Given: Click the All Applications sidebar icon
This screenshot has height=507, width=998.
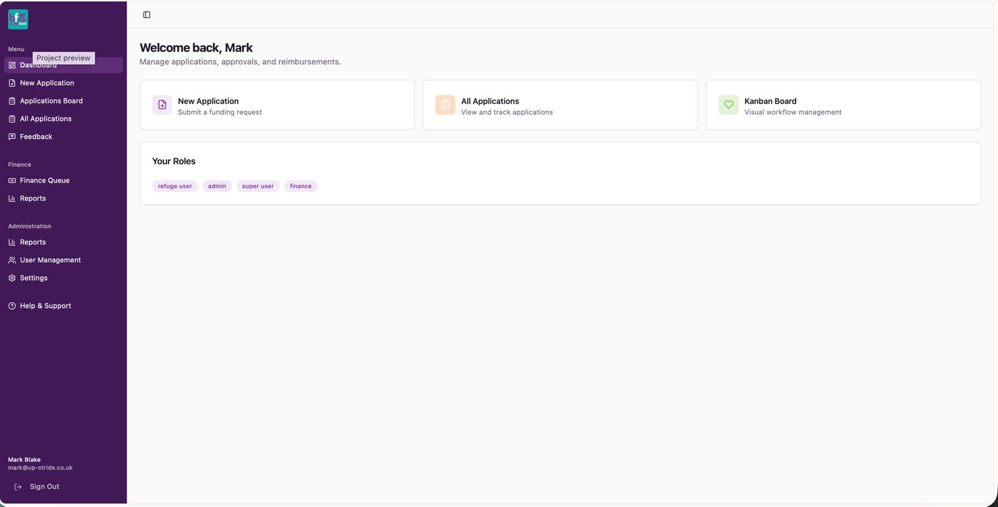Looking at the screenshot, I should click(12, 118).
